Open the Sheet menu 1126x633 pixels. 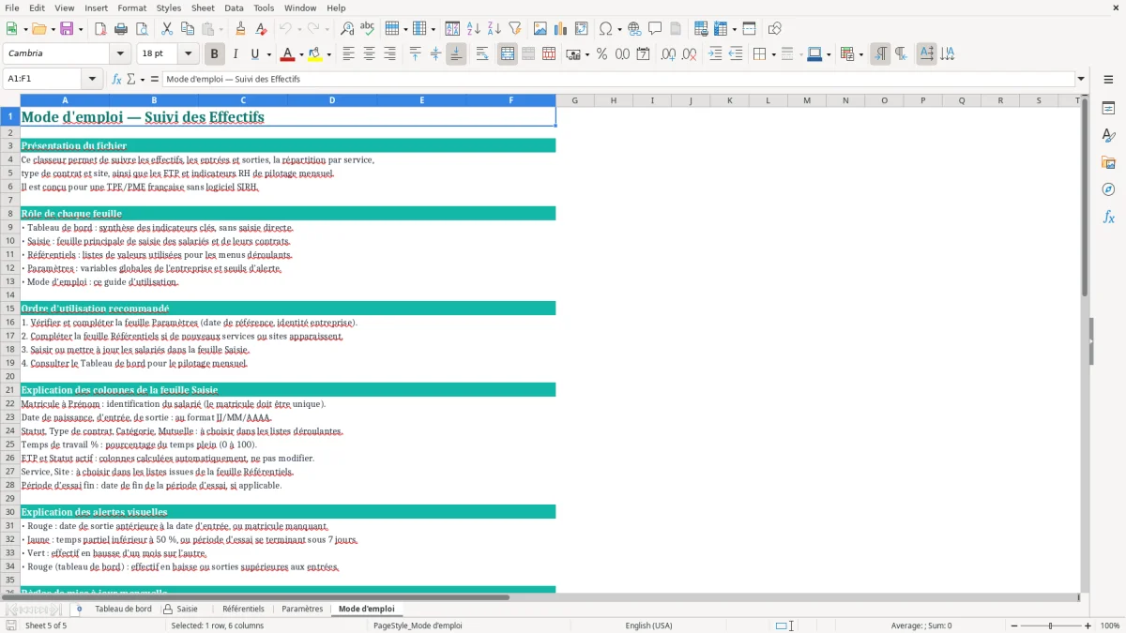pyautogui.click(x=203, y=8)
